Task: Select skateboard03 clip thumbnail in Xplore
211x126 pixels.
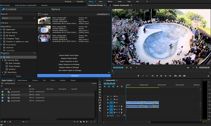Action: [x=44, y=20]
